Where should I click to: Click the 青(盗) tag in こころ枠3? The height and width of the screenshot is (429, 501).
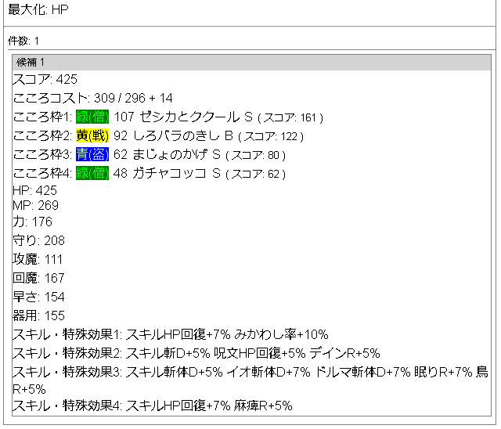tap(92, 154)
